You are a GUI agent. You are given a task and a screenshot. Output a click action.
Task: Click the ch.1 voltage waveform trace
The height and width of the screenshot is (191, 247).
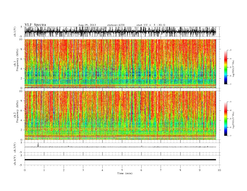click(120, 32)
